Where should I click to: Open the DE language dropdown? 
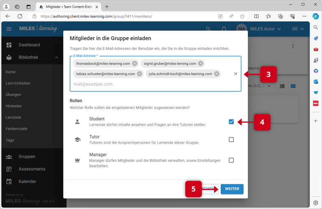click(x=298, y=29)
